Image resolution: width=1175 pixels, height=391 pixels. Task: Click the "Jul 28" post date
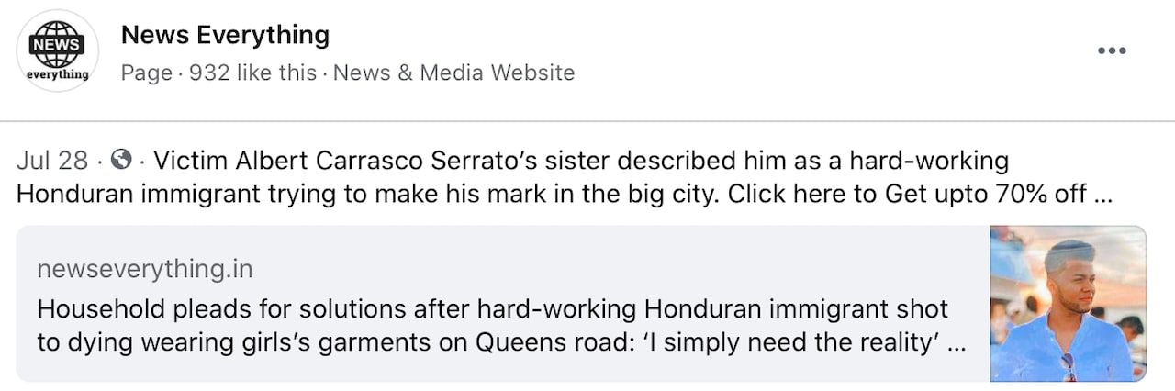pos(52,162)
